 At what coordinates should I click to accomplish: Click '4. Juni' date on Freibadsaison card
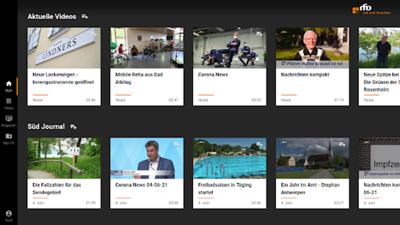(204, 203)
